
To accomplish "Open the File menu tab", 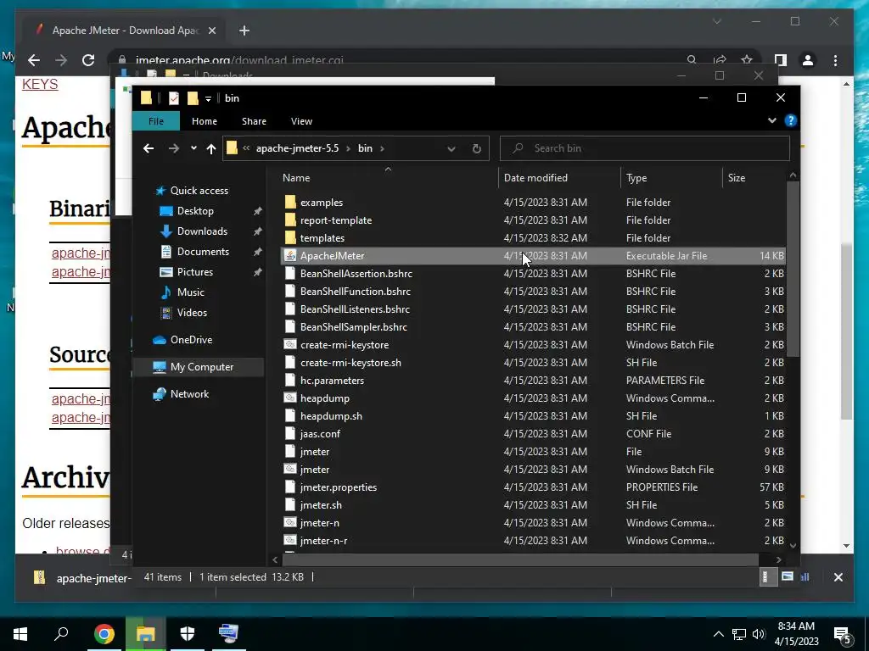I will tap(156, 121).
